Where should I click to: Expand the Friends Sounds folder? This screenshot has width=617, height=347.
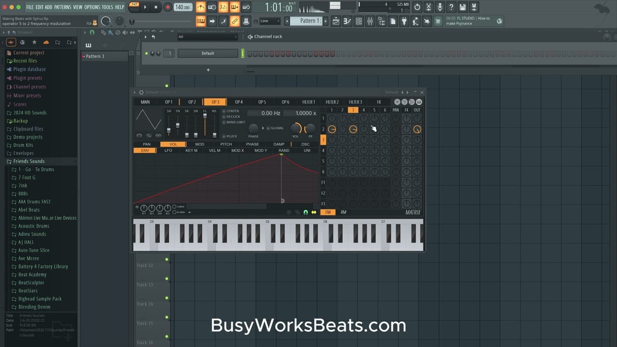tap(29, 161)
